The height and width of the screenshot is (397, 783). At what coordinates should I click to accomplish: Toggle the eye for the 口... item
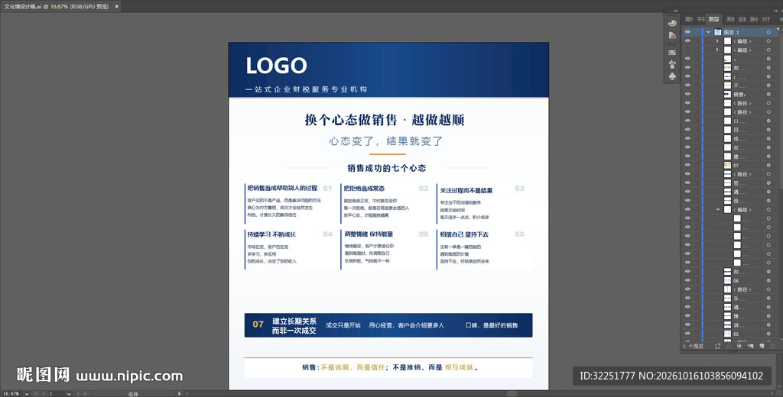click(687, 121)
